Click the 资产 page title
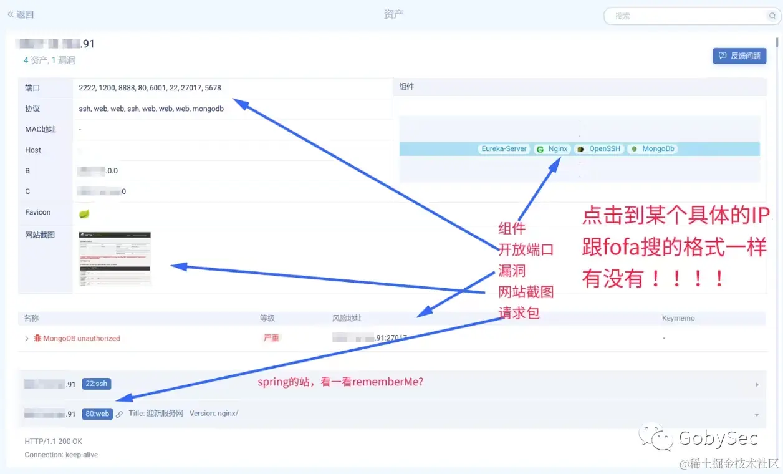Image resolution: width=783 pixels, height=474 pixels. point(394,14)
